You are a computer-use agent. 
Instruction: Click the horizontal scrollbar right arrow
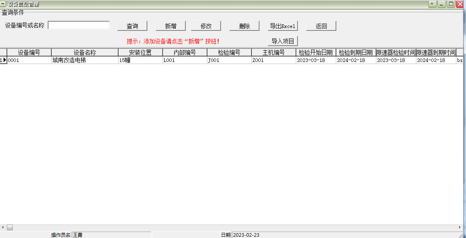click(460, 227)
